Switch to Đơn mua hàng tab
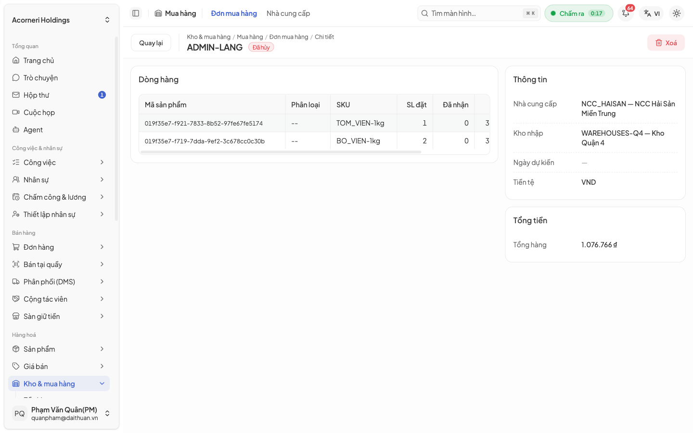 click(x=234, y=13)
